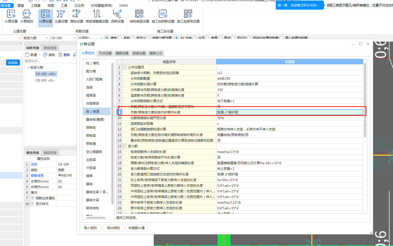Click 导出规则 button
The image size is (393, 246).
(113, 228)
